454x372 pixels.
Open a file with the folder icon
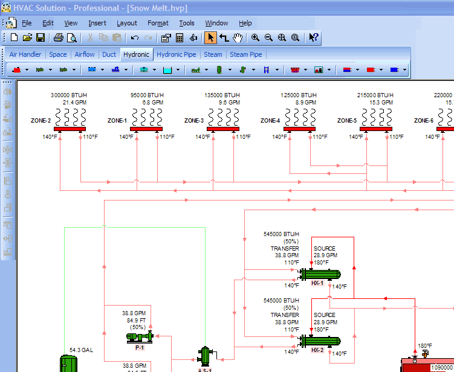(x=27, y=37)
